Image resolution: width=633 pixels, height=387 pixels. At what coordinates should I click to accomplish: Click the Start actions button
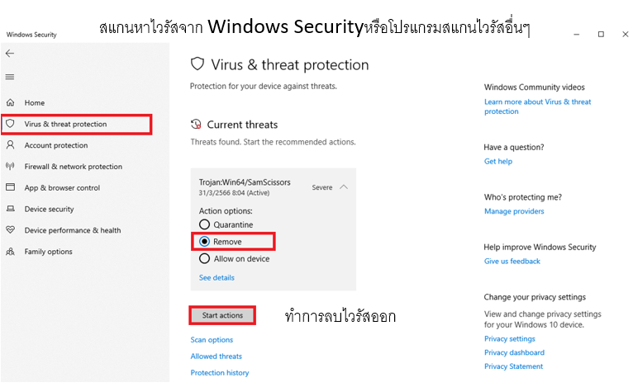tap(222, 315)
